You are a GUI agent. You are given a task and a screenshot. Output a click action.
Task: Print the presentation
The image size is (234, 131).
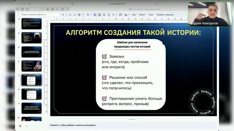[79, 15]
